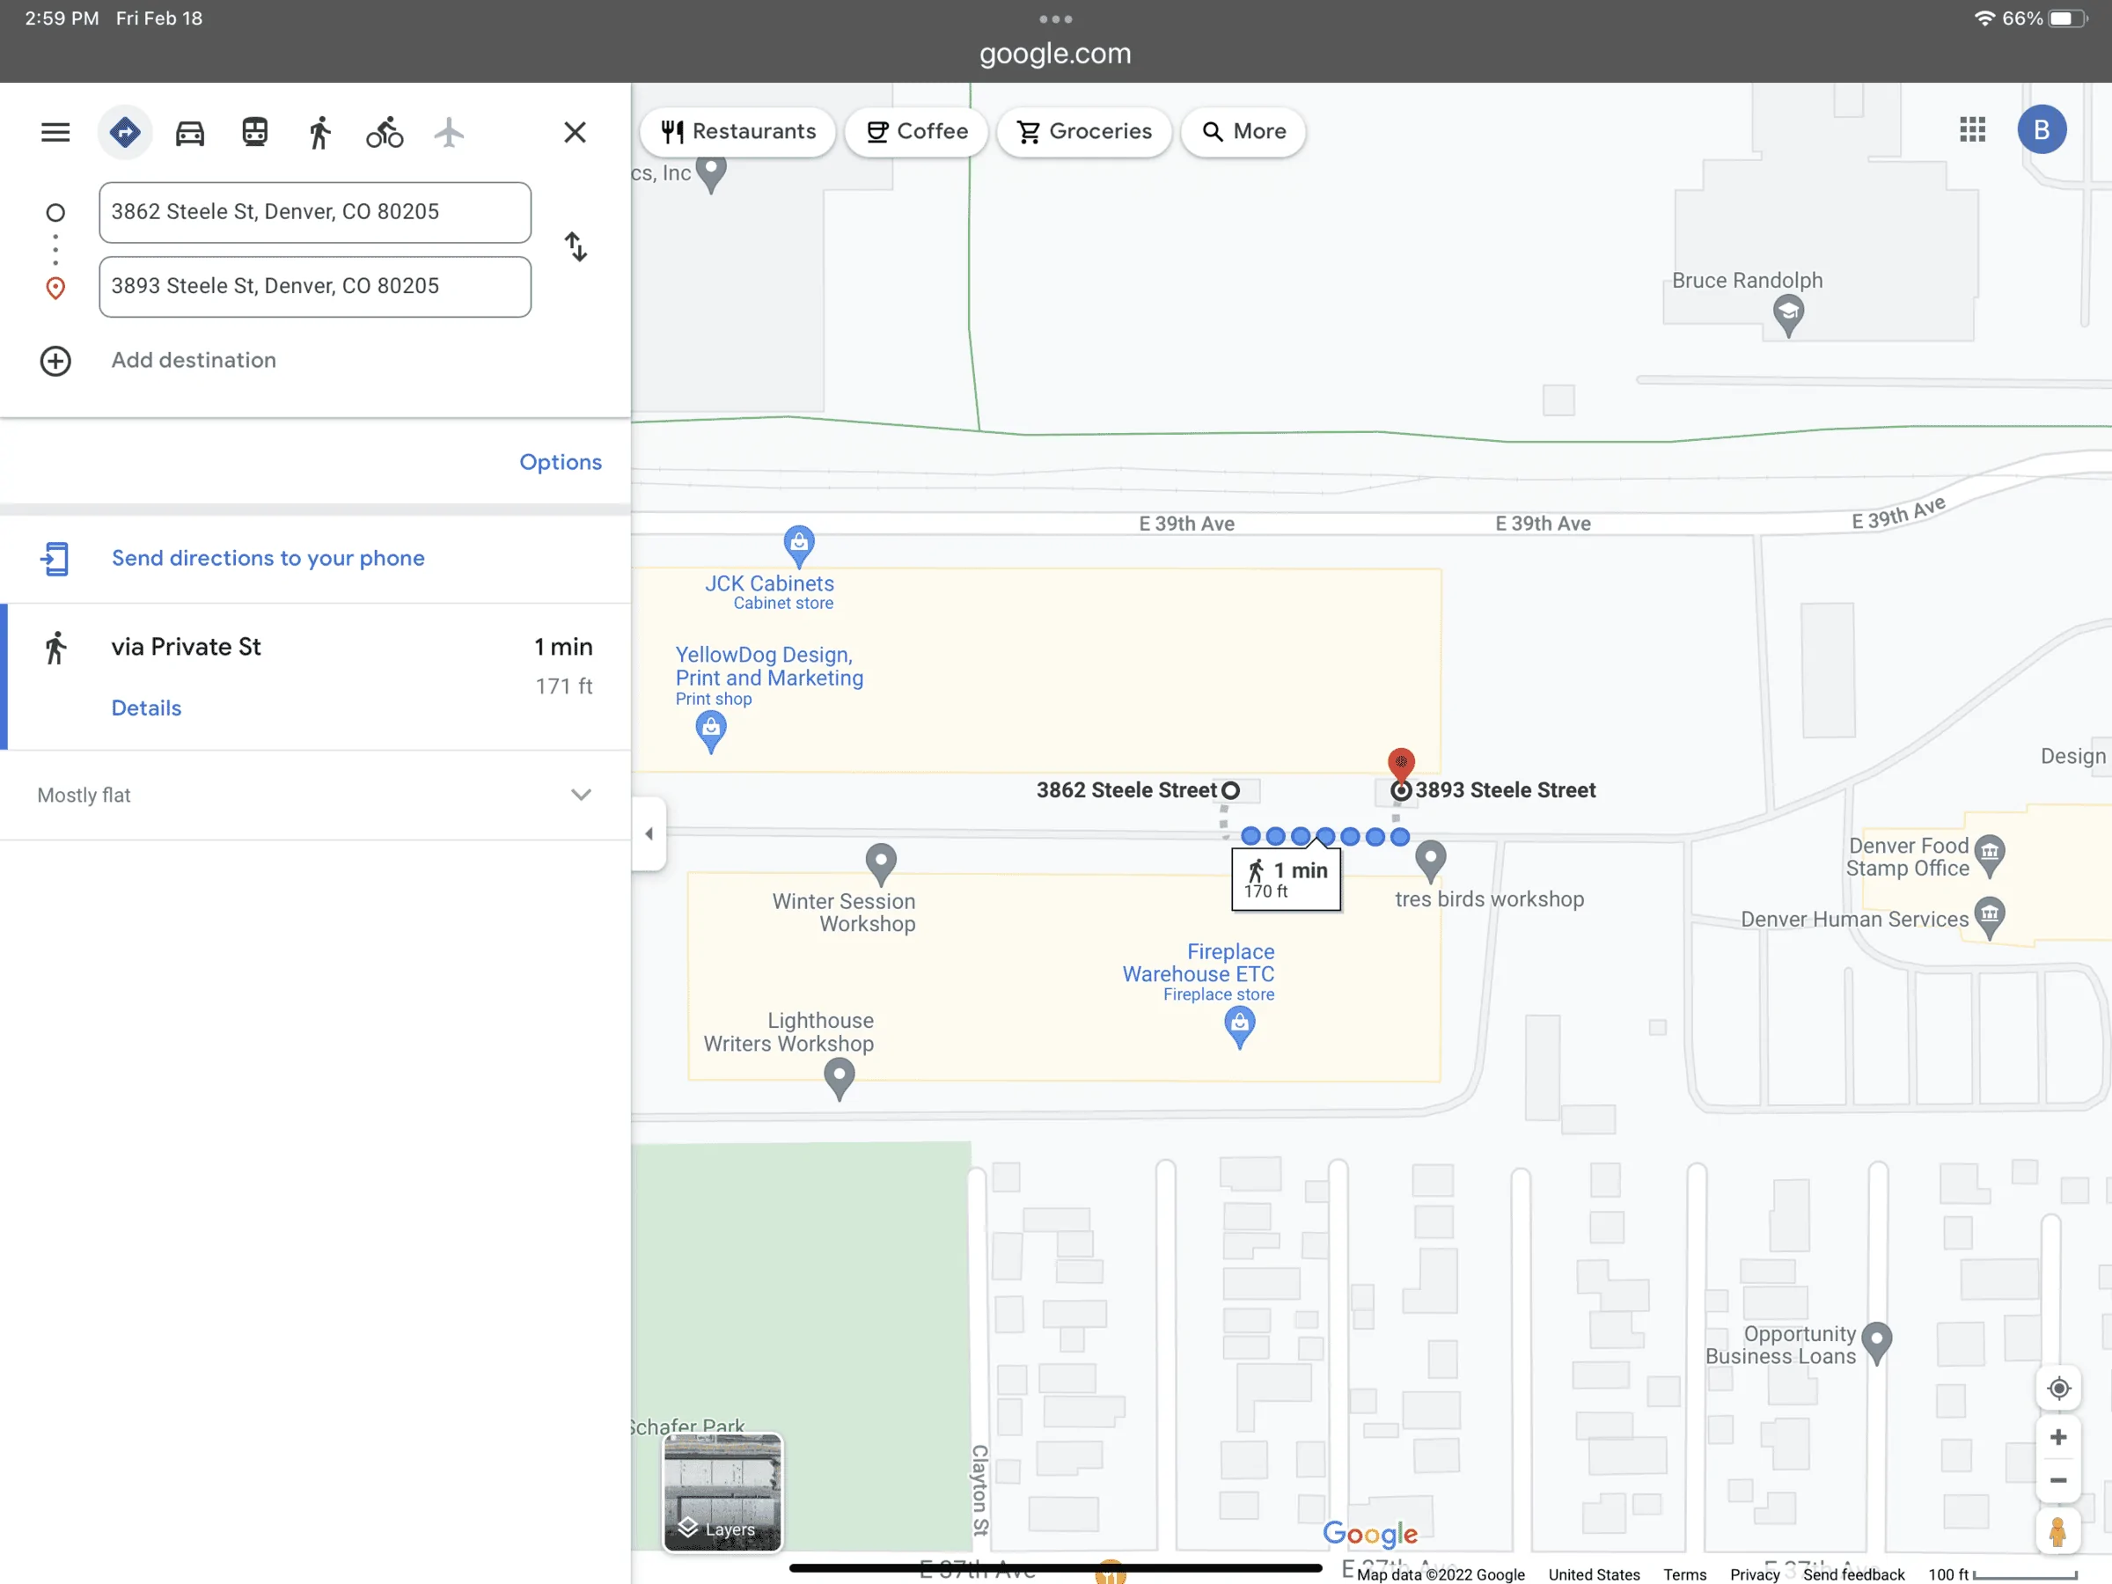
Task: Open More search categories chip
Action: (x=1243, y=131)
